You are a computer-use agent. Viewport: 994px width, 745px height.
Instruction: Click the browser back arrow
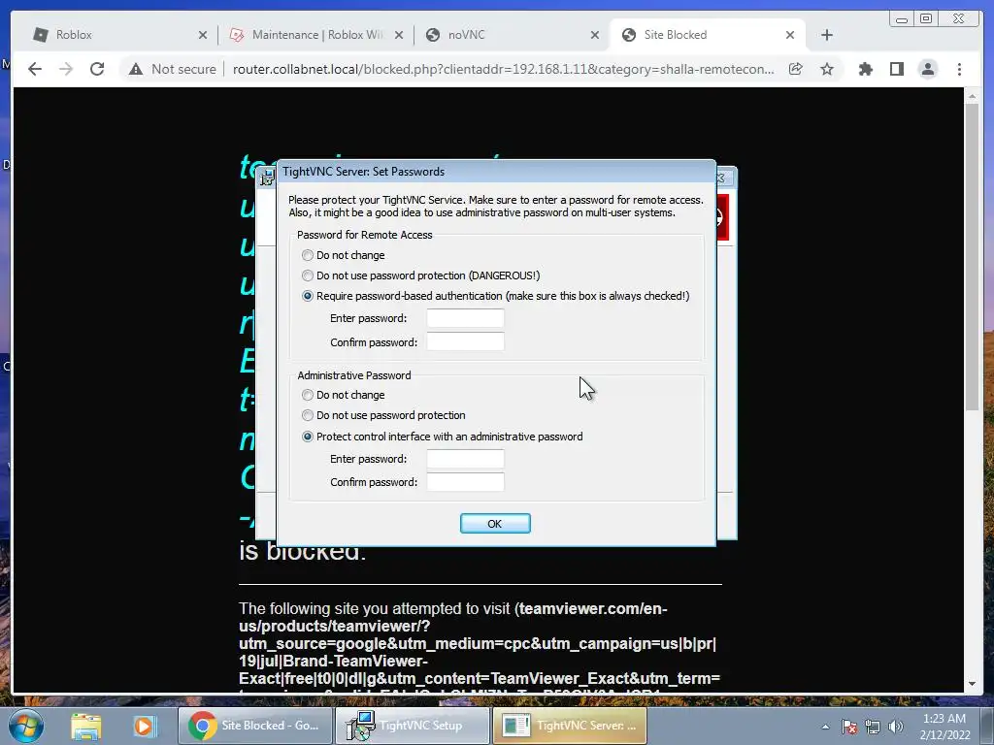click(35, 69)
